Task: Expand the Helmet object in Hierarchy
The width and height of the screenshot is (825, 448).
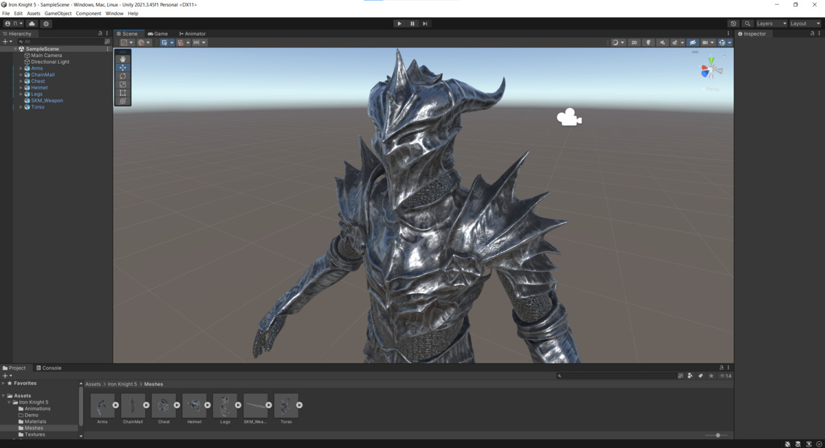Action: [21, 88]
